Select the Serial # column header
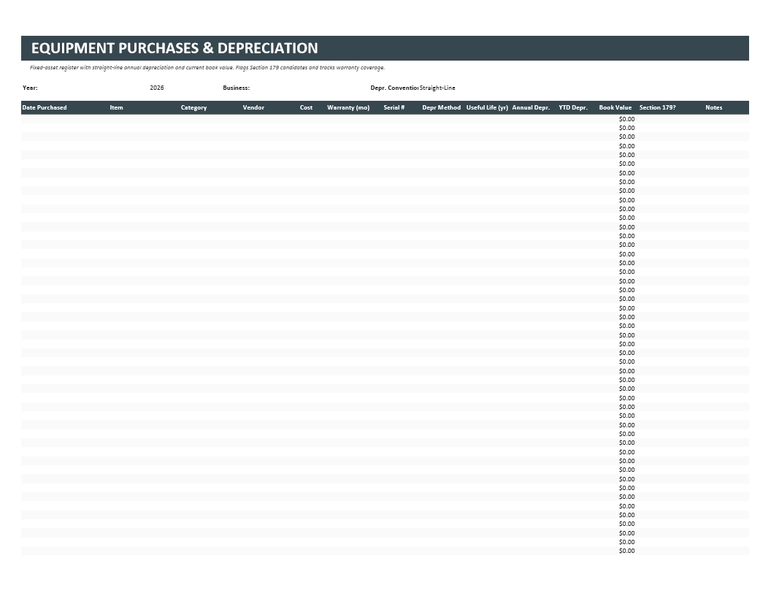 click(394, 107)
